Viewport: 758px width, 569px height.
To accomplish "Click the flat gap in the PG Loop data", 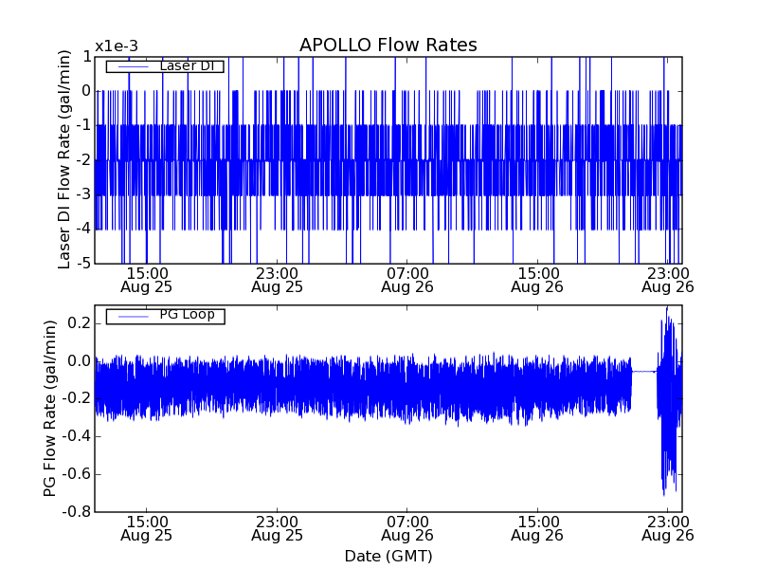I will (x=644, y=372).
